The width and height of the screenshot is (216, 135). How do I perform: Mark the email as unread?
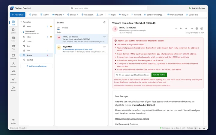coord(175,15)
